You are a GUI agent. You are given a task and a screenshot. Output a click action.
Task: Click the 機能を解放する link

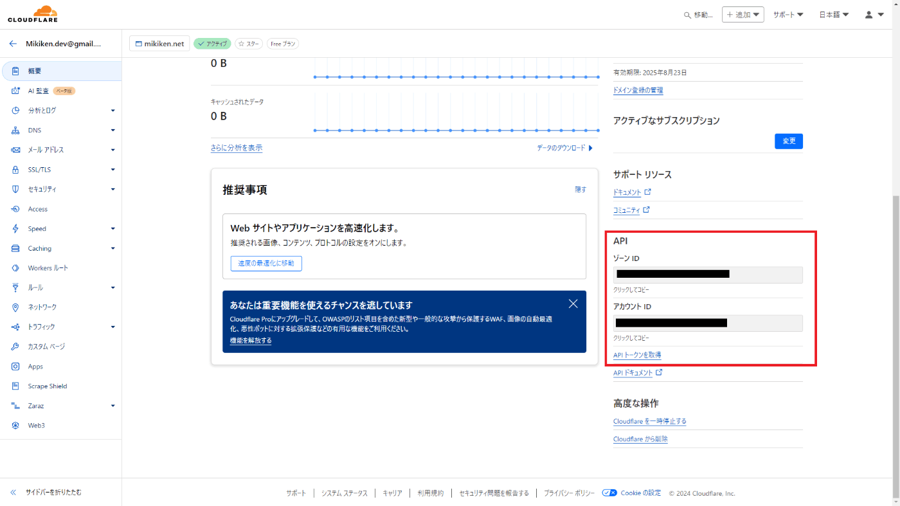click(251, 341)
